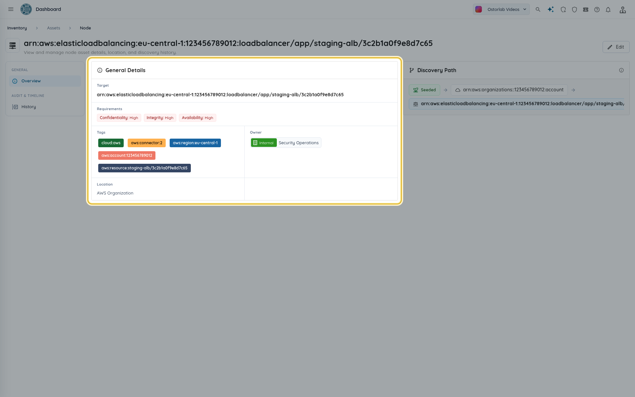Click the Discovery Path branch icon
The image size is (635, 397).
[412, 70]
